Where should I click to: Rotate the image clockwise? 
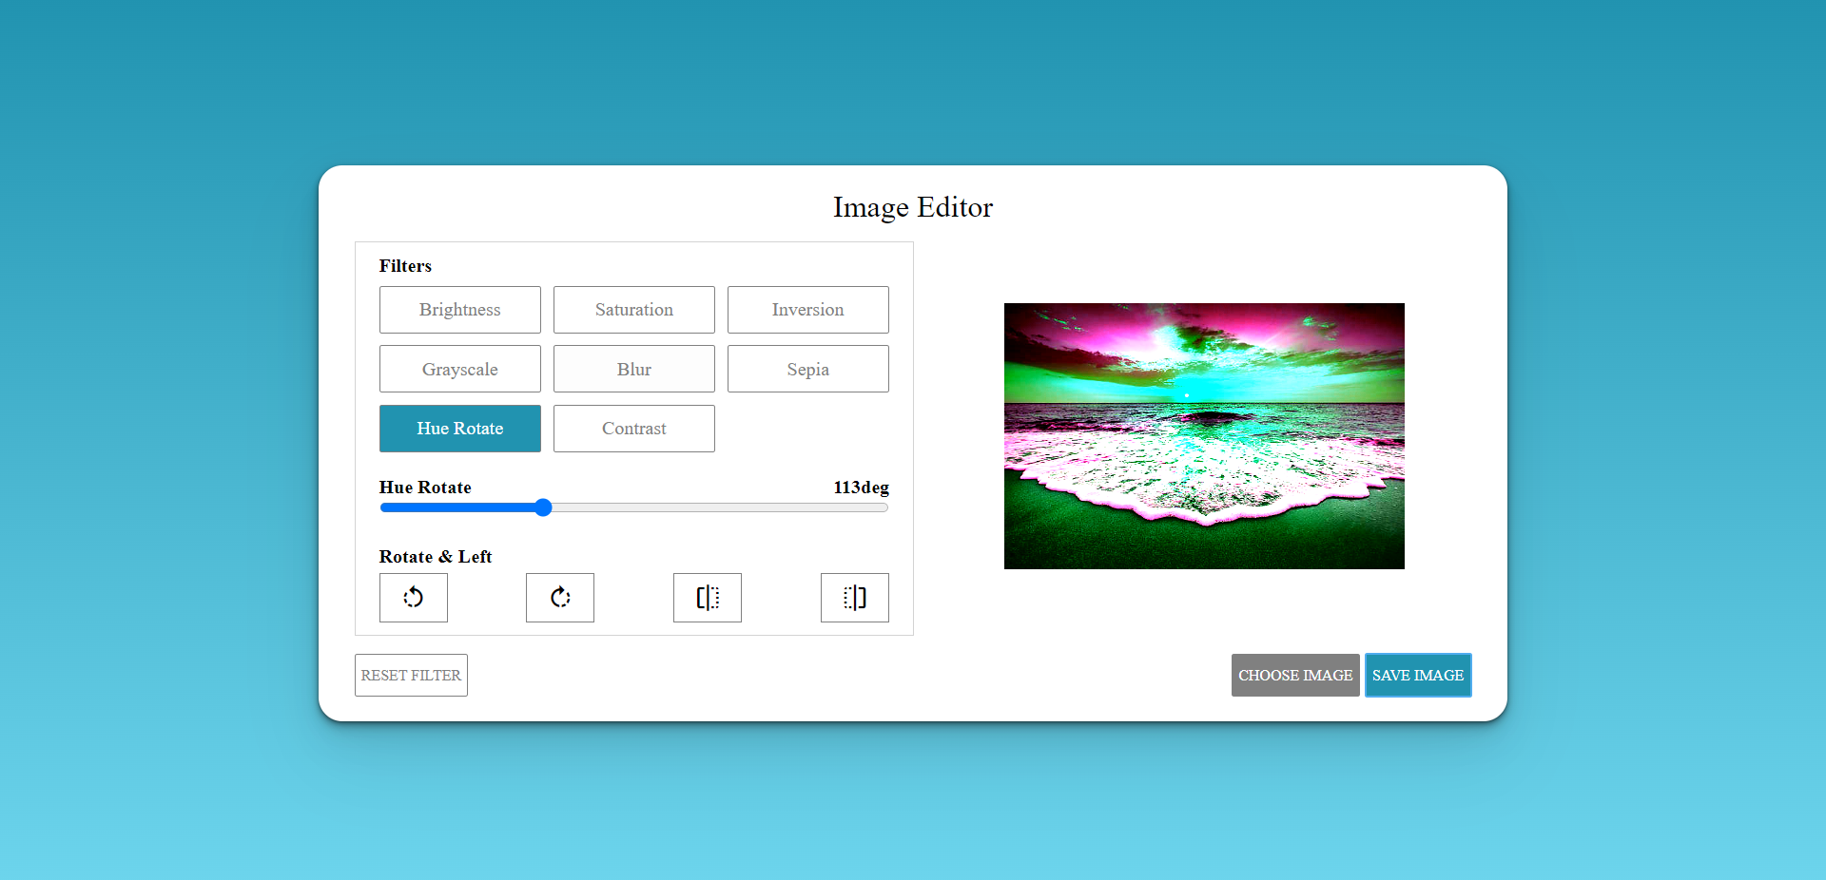click(x=559, y=598)
